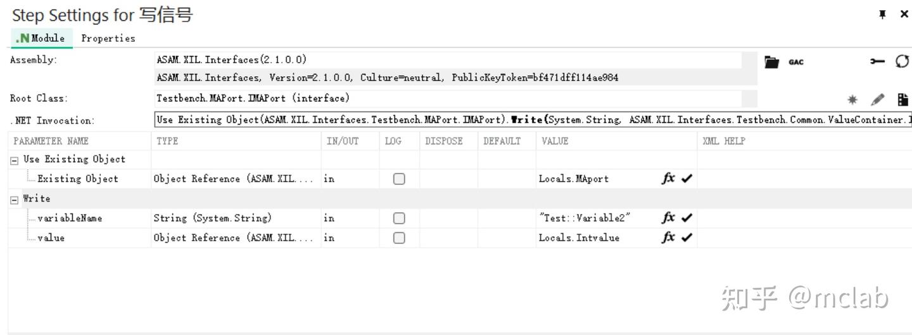Screen dimensions: 912x335
Task: Click the asterisk icon beside Root Class
Action: tap(852, 99)
